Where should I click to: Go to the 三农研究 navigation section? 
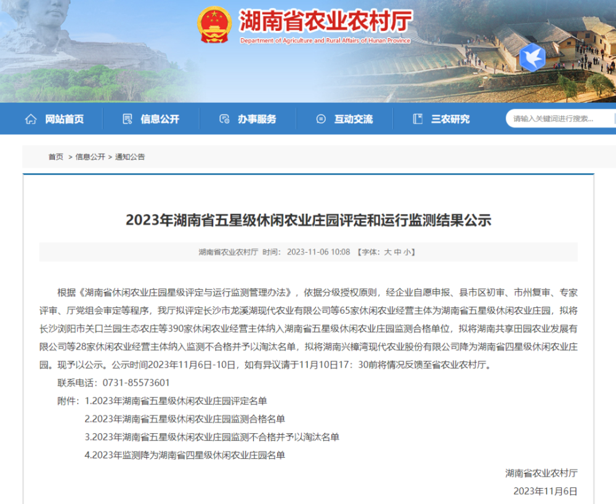(x=450, y=119)
